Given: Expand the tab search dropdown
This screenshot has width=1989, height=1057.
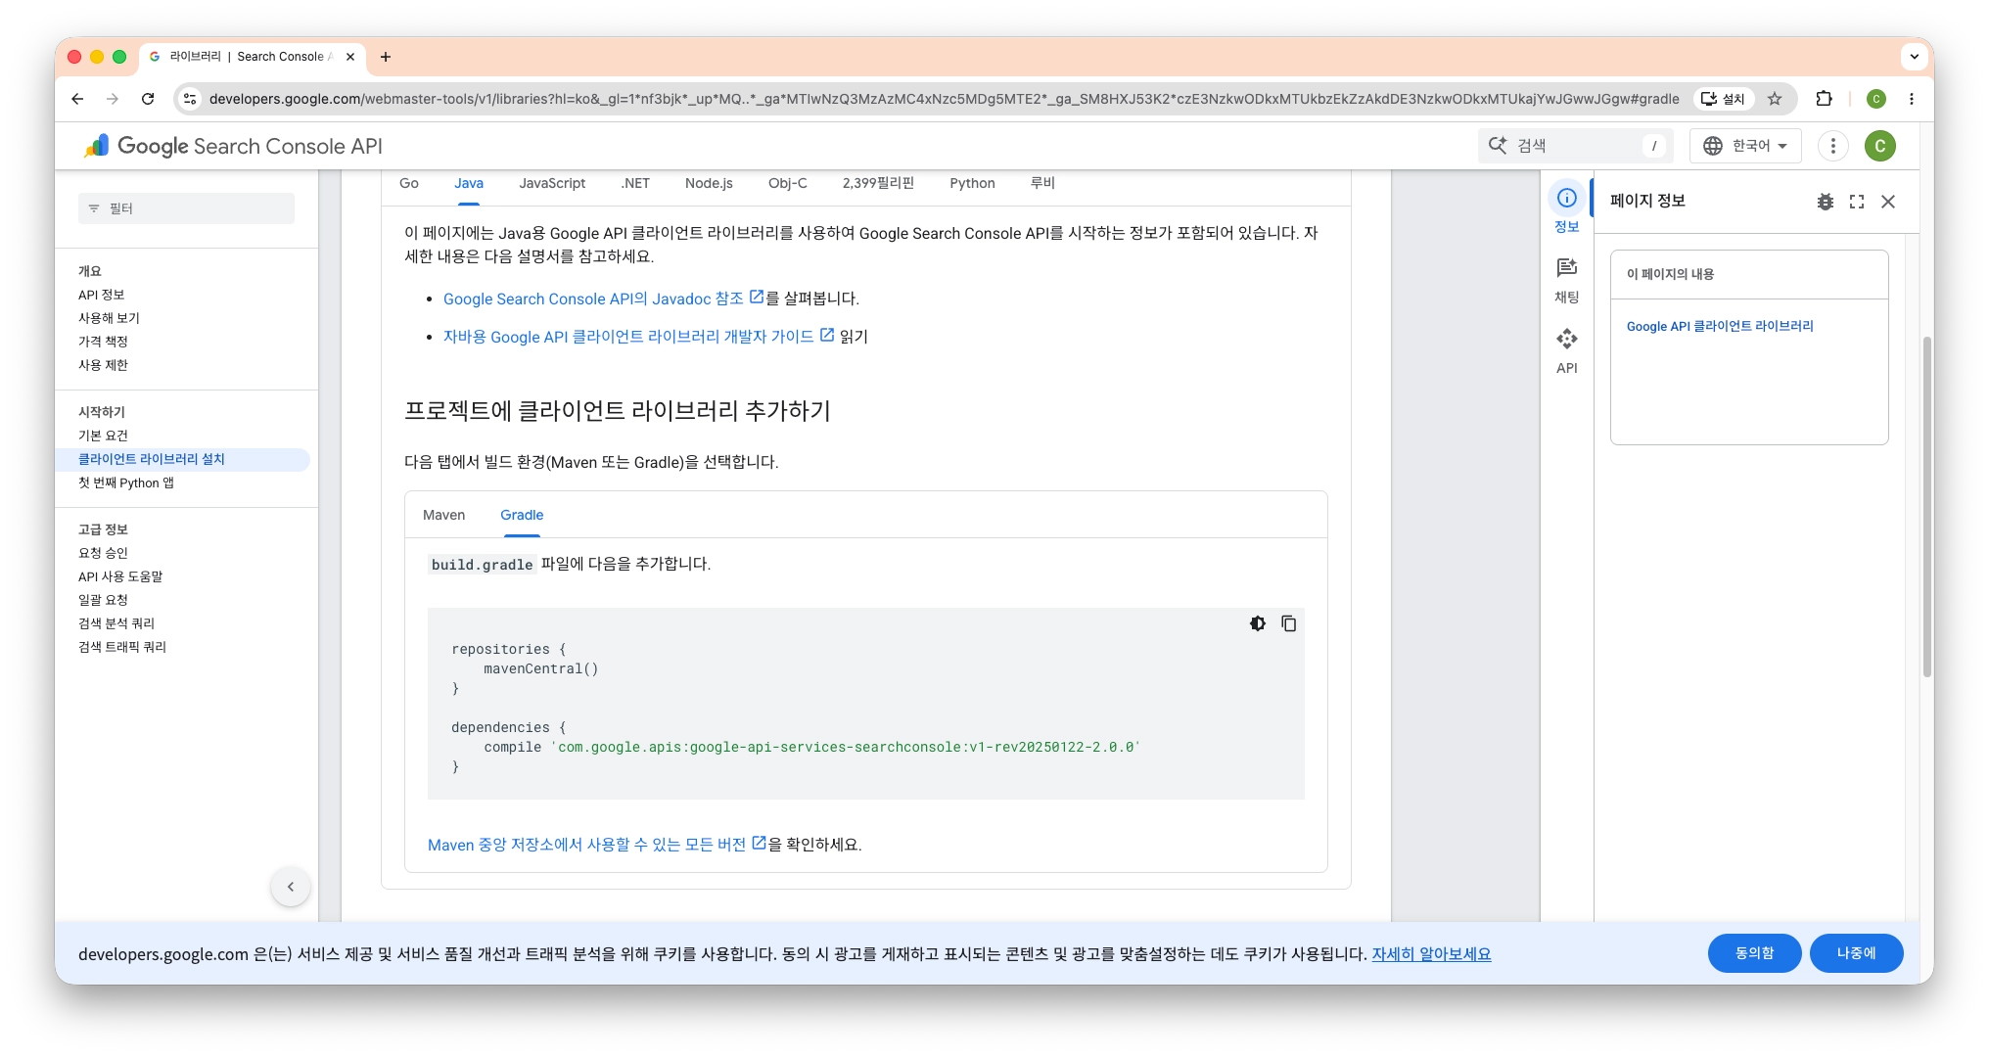Looking at the screenshot, I should pyautogui.click(x=1915, y=57).
